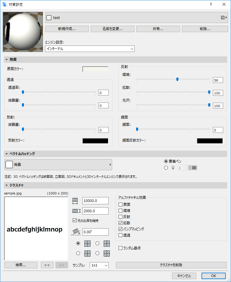Viewport: 231px width, 282px height.
Task: Click the 透過率 slider handle
Action: point(23,92)
